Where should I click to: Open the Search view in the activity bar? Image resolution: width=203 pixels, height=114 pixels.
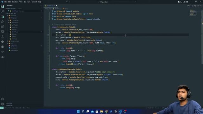click(x=3, y=11)
